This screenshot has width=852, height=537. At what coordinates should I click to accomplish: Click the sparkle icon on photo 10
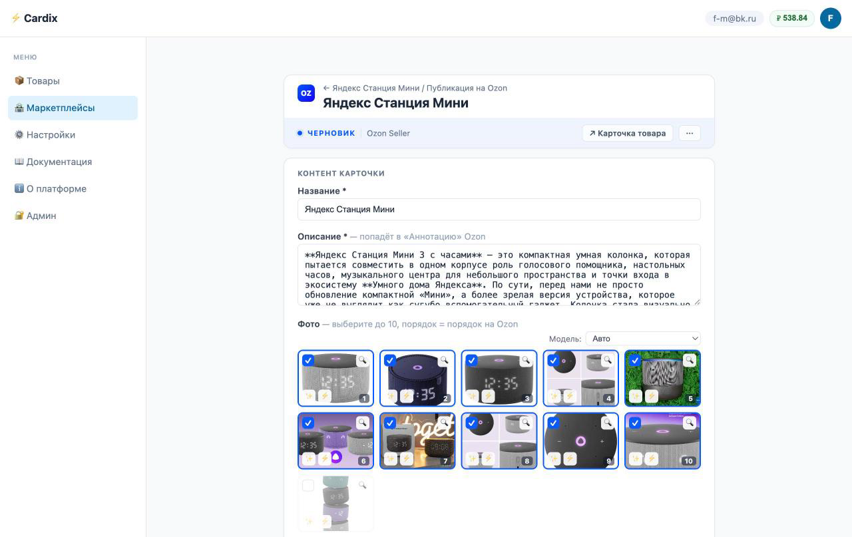(x=636, y=458)
